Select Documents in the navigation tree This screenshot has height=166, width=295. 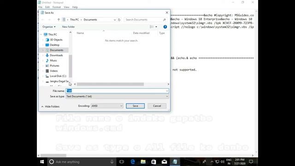point(56,50)
